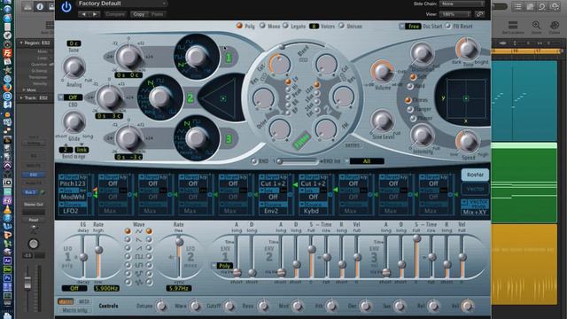Select Chorus effect
The height and width of the screenshot is (319, 567).
coord(408,100)
